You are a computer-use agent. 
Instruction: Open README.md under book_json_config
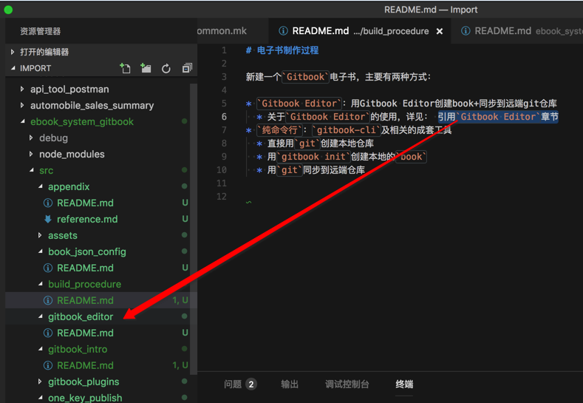(85, 268)
